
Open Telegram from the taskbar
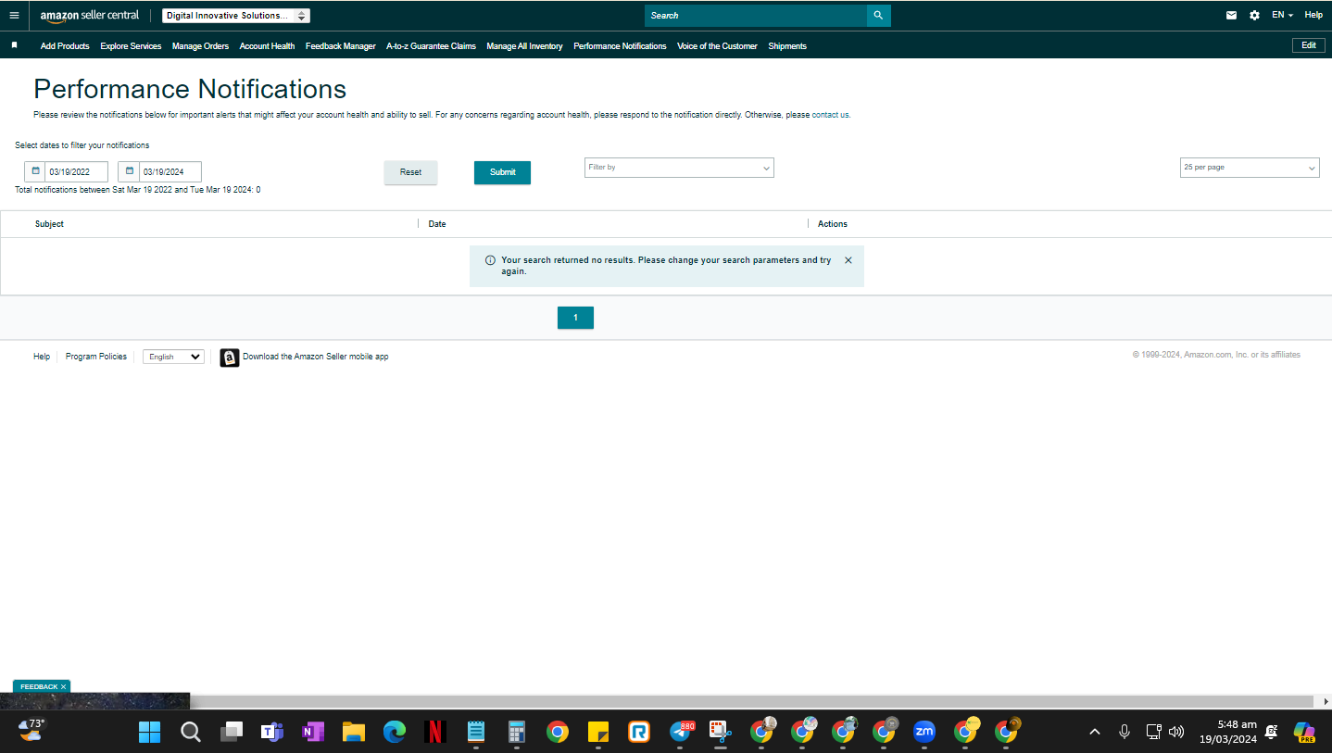point(681,732)
